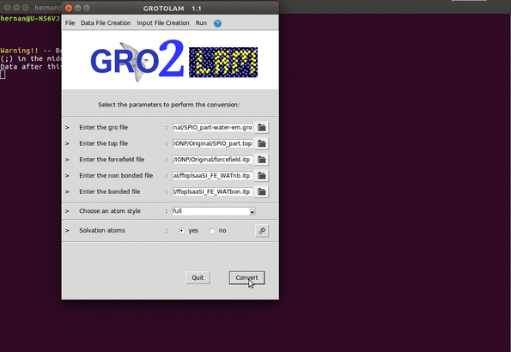511x352 pixels.
Task: Click the atom style combo box showing full
Action: click(214, 211)
